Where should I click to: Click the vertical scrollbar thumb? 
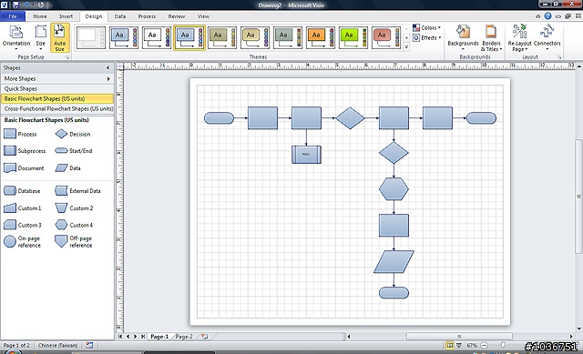578,197
